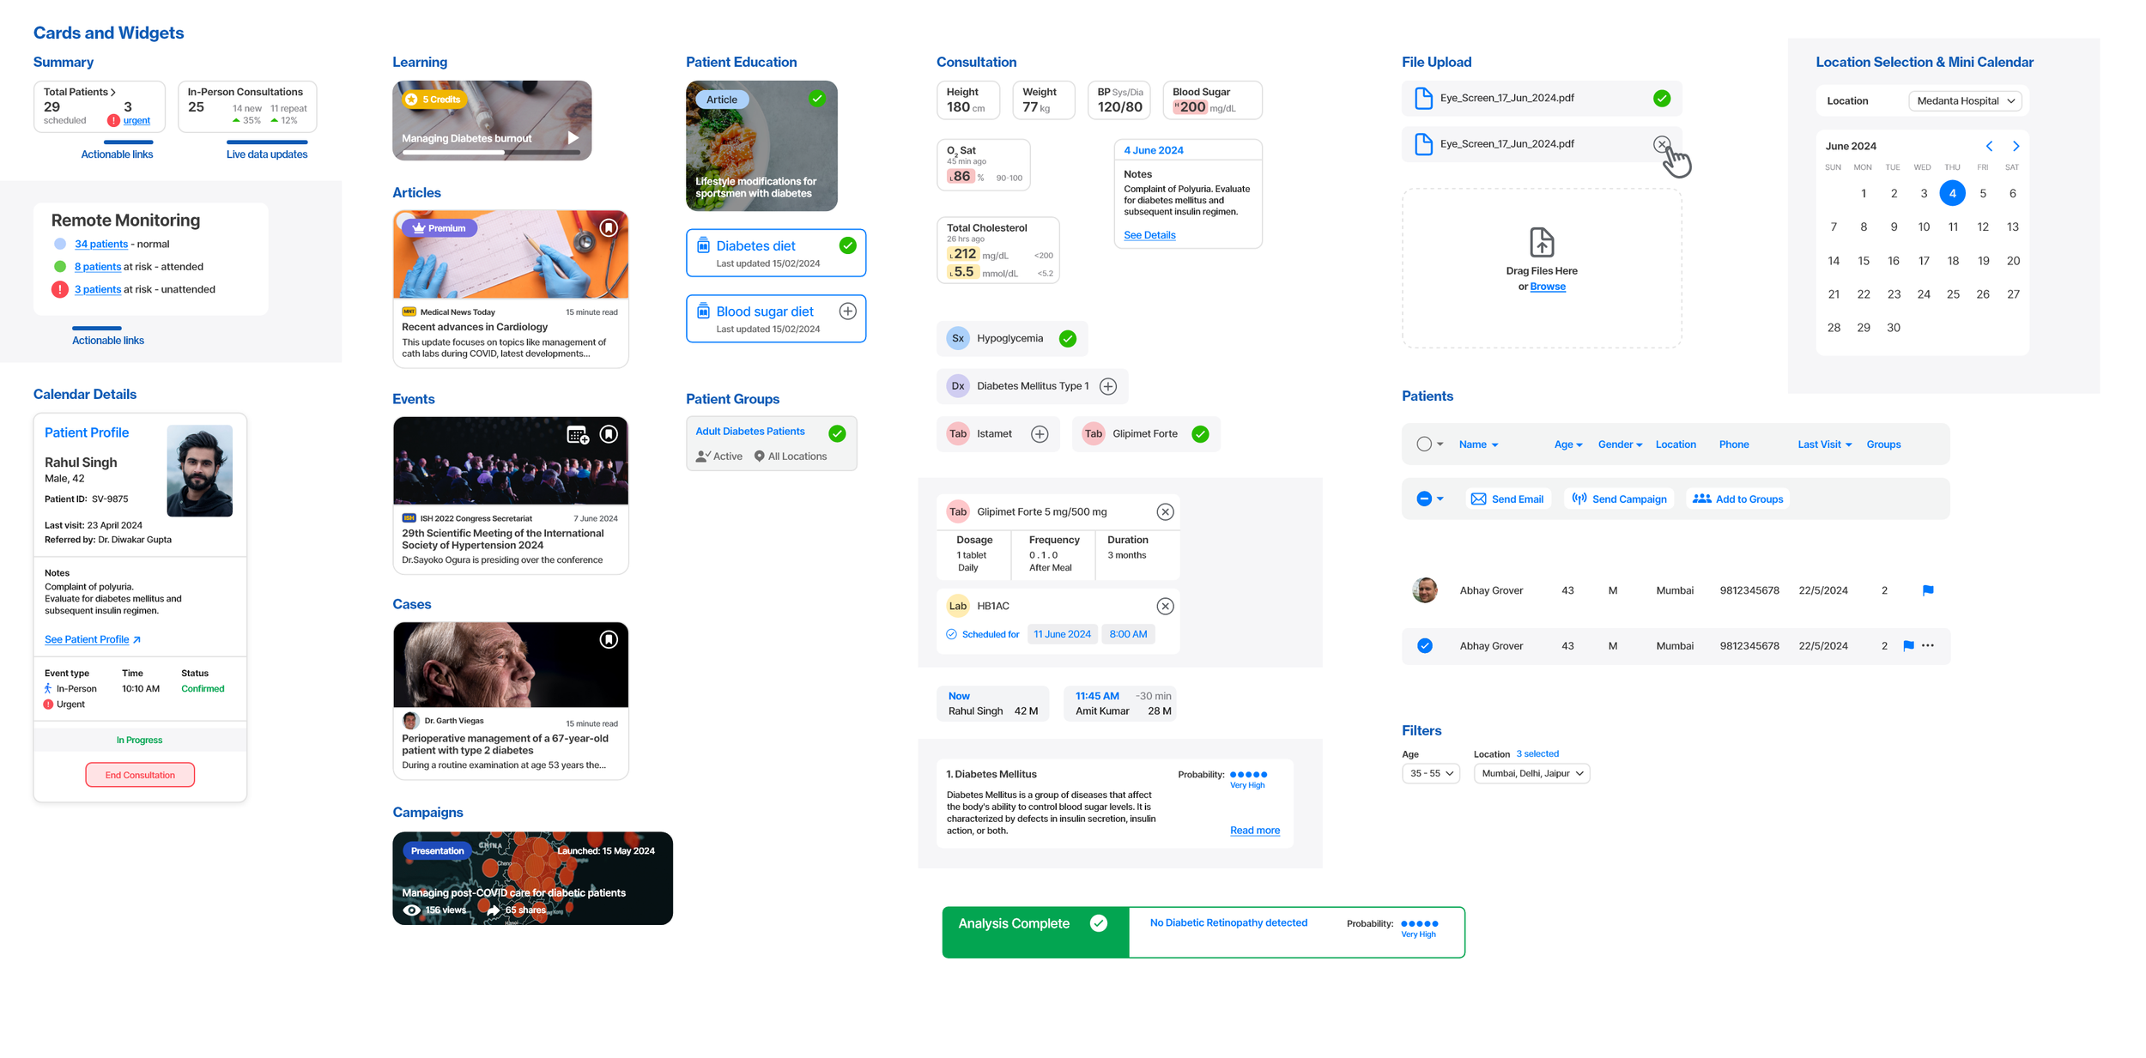Open Medanta Hospital location dropdown
Image resolution: width=2146 pixels, height=1058 pixels.
(x=1964, y=101)
